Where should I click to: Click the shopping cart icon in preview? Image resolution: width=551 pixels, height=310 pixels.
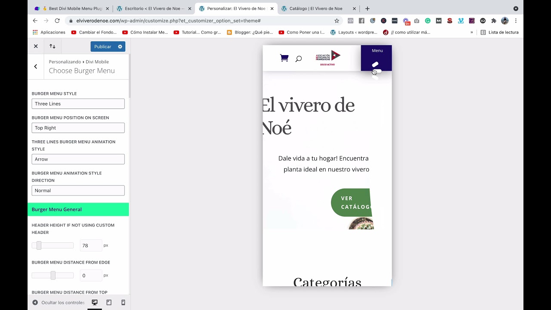point(284,58)
